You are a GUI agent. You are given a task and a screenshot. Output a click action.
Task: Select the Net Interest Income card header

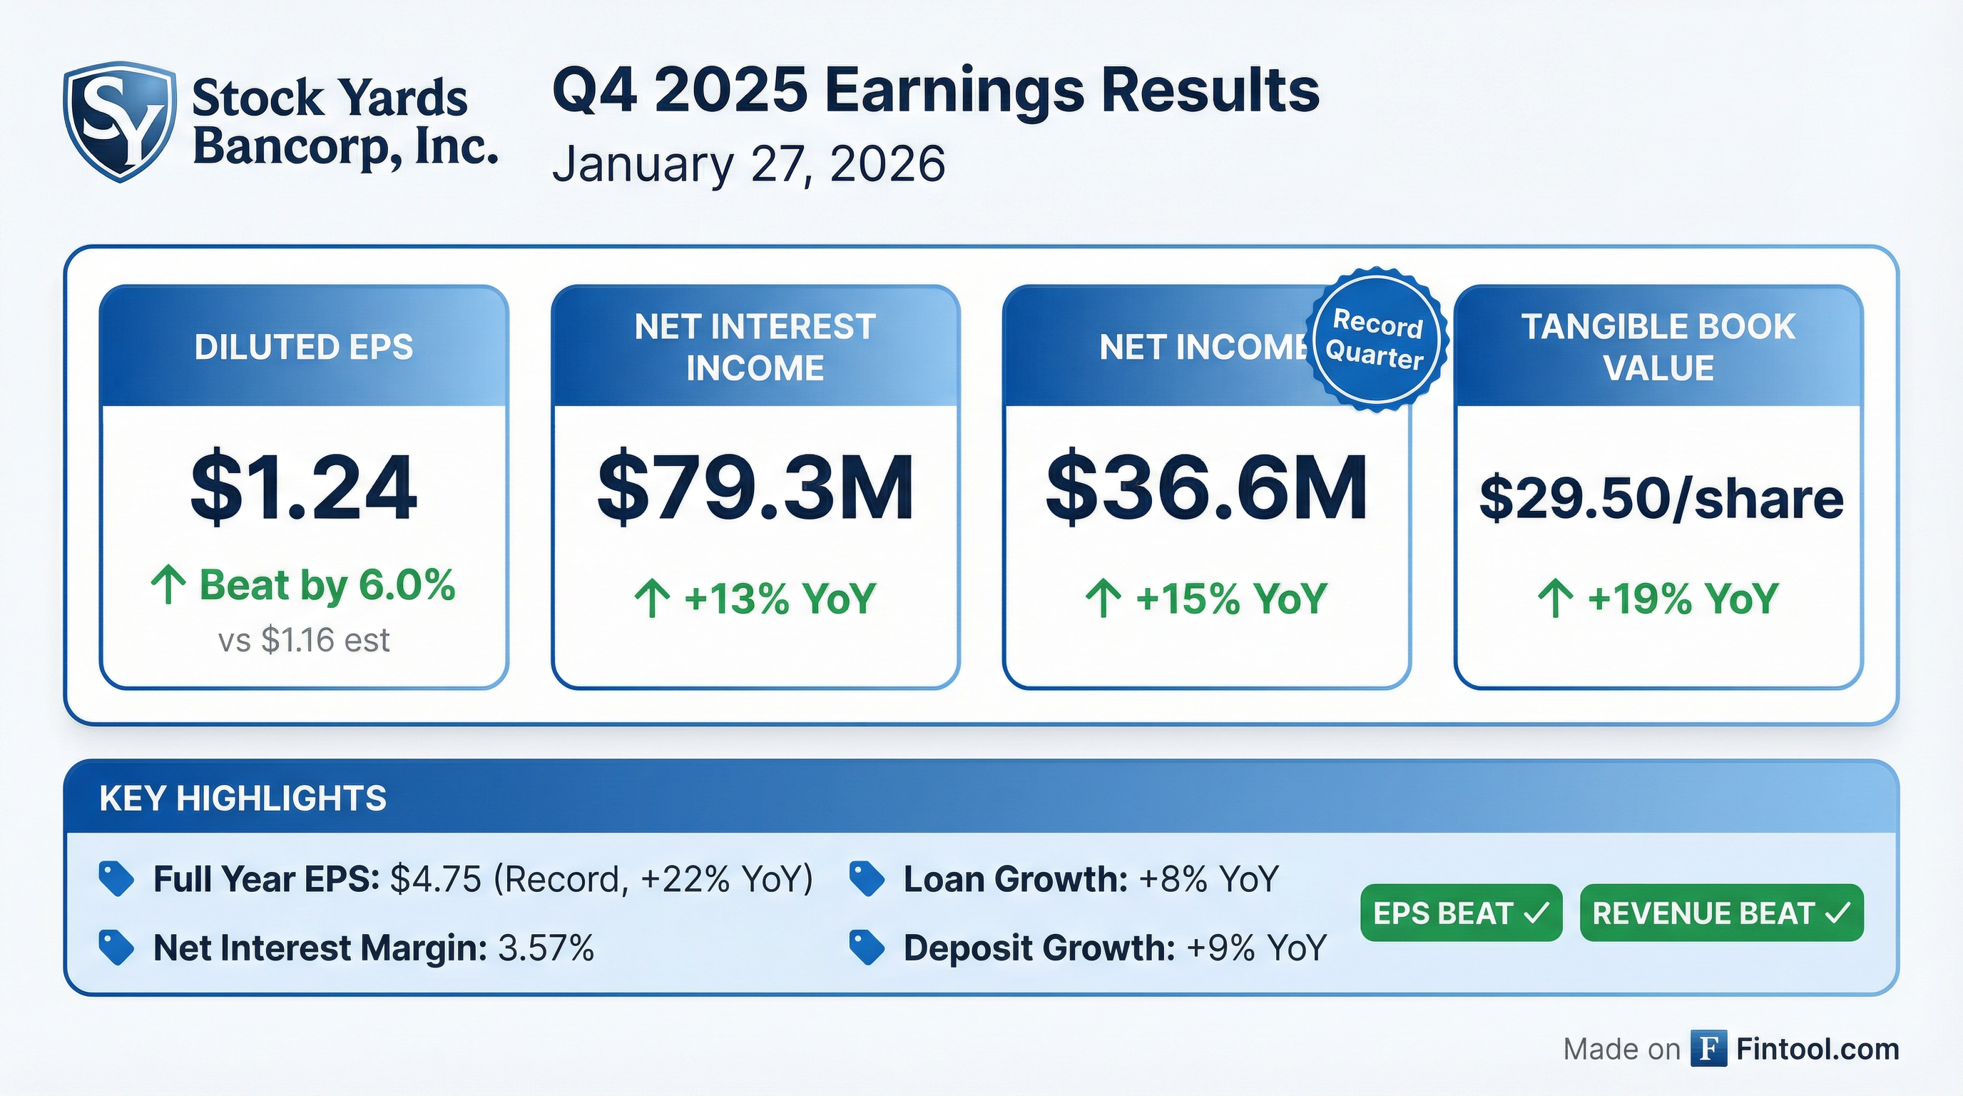[755, 347]
